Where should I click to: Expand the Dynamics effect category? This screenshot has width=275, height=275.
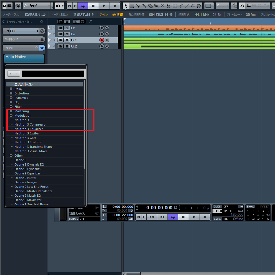pyautogui.click(x=11, y=98)
